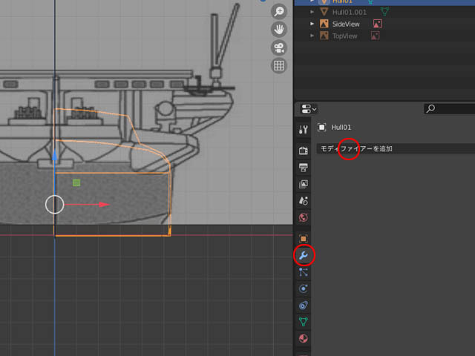This screenshot has width=475, height=356.
Task: Click the red X-axis gizmo arrow
Action: [104, 205]
